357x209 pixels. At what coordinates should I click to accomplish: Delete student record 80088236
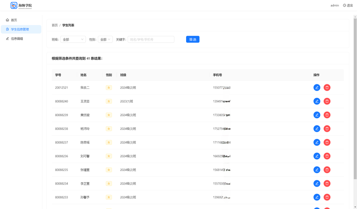[327, 156]
